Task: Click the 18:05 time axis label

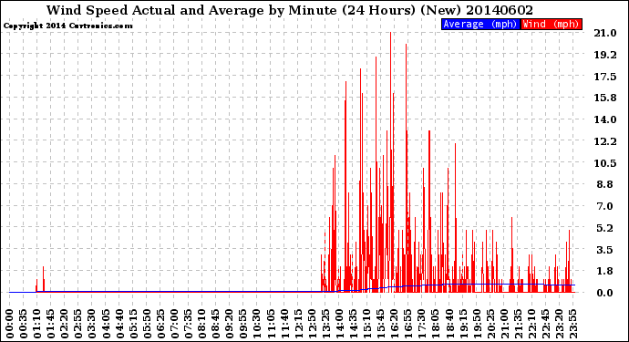Action: click(436, 324)
